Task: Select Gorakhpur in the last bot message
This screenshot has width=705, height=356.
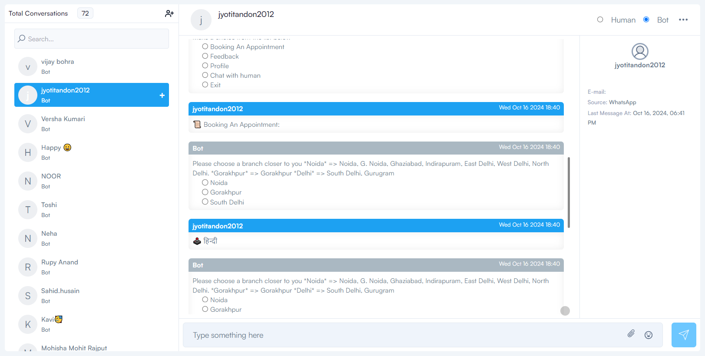Action: tap(205, 309)
